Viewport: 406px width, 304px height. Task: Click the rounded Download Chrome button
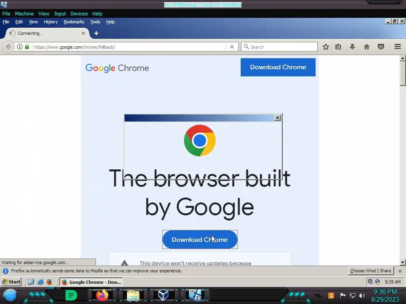(x=200, y=239)
